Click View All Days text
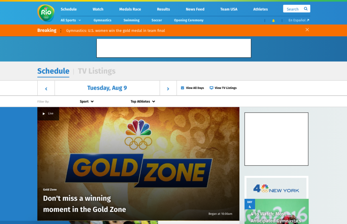This screenshot has width=347, height=224. tap(195, 88)
